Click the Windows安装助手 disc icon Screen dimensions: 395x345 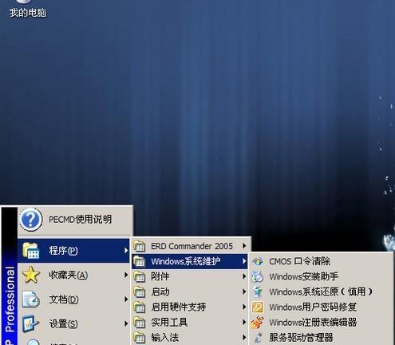tap(258, 276)
